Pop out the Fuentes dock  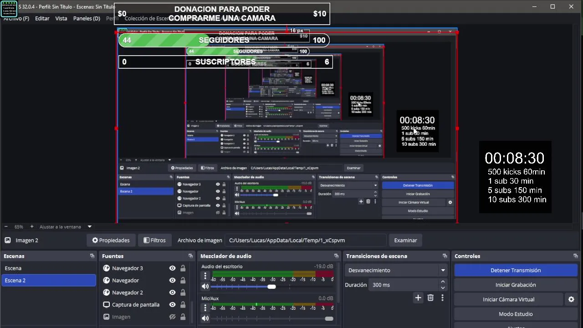pos(190,256)
